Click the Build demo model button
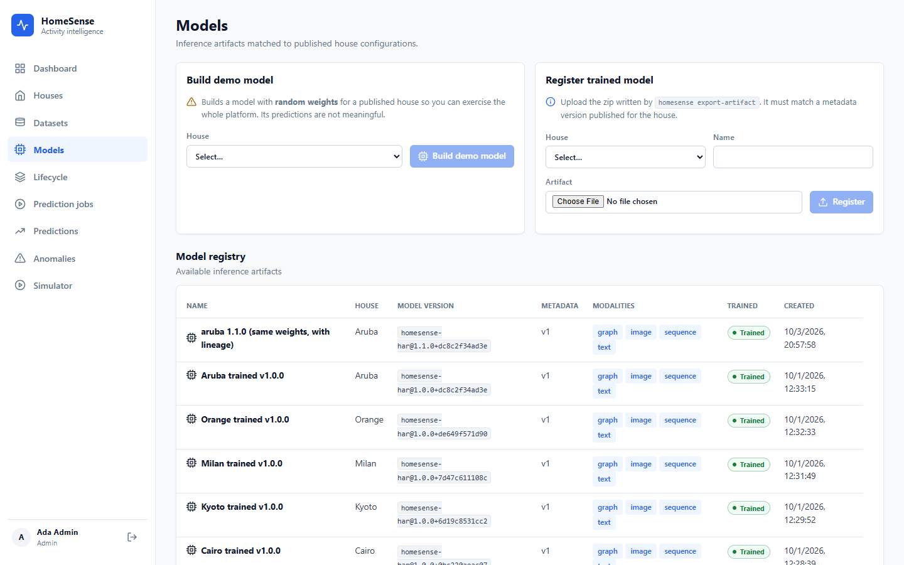This screenshot has height=565, width=904. coord(462,156)
